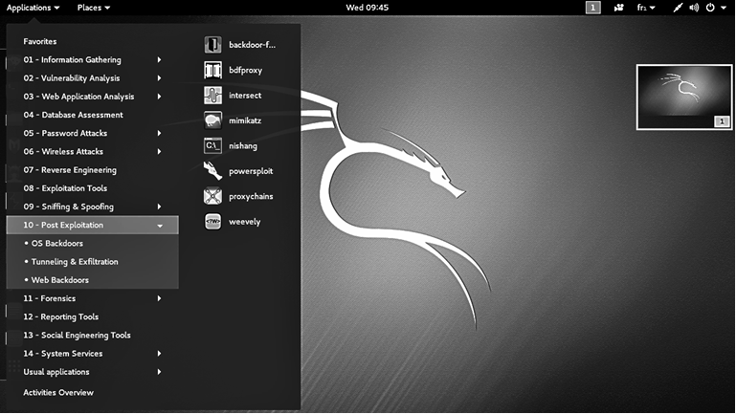Choose the Web Backdoors subcategory
This screenshot has width=736, height=414.
coord(60,280)
